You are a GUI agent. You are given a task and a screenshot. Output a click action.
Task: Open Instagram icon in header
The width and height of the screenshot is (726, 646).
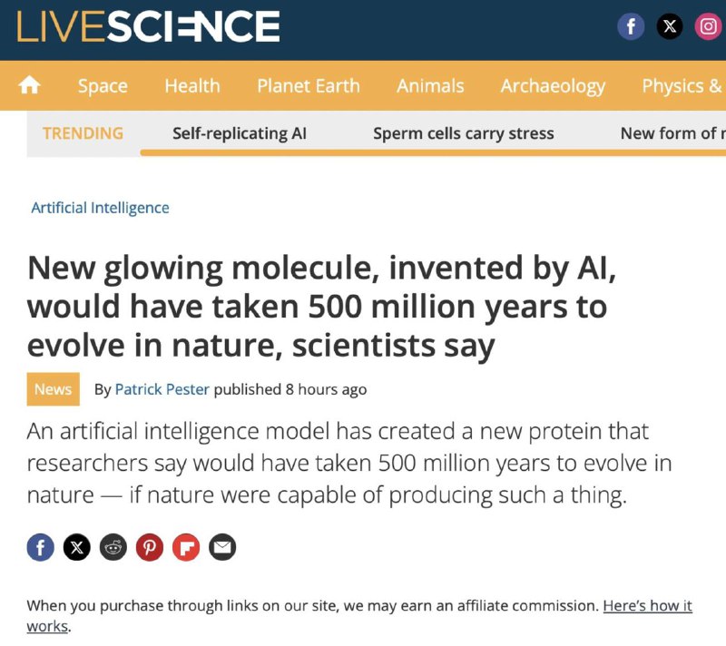coord(709,26)
